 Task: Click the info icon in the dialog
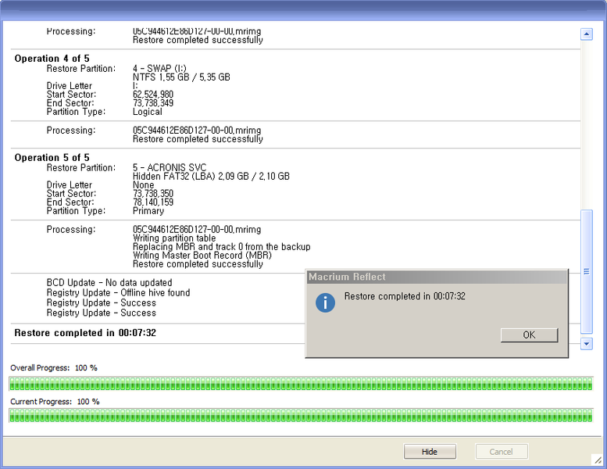pos(325,303)
